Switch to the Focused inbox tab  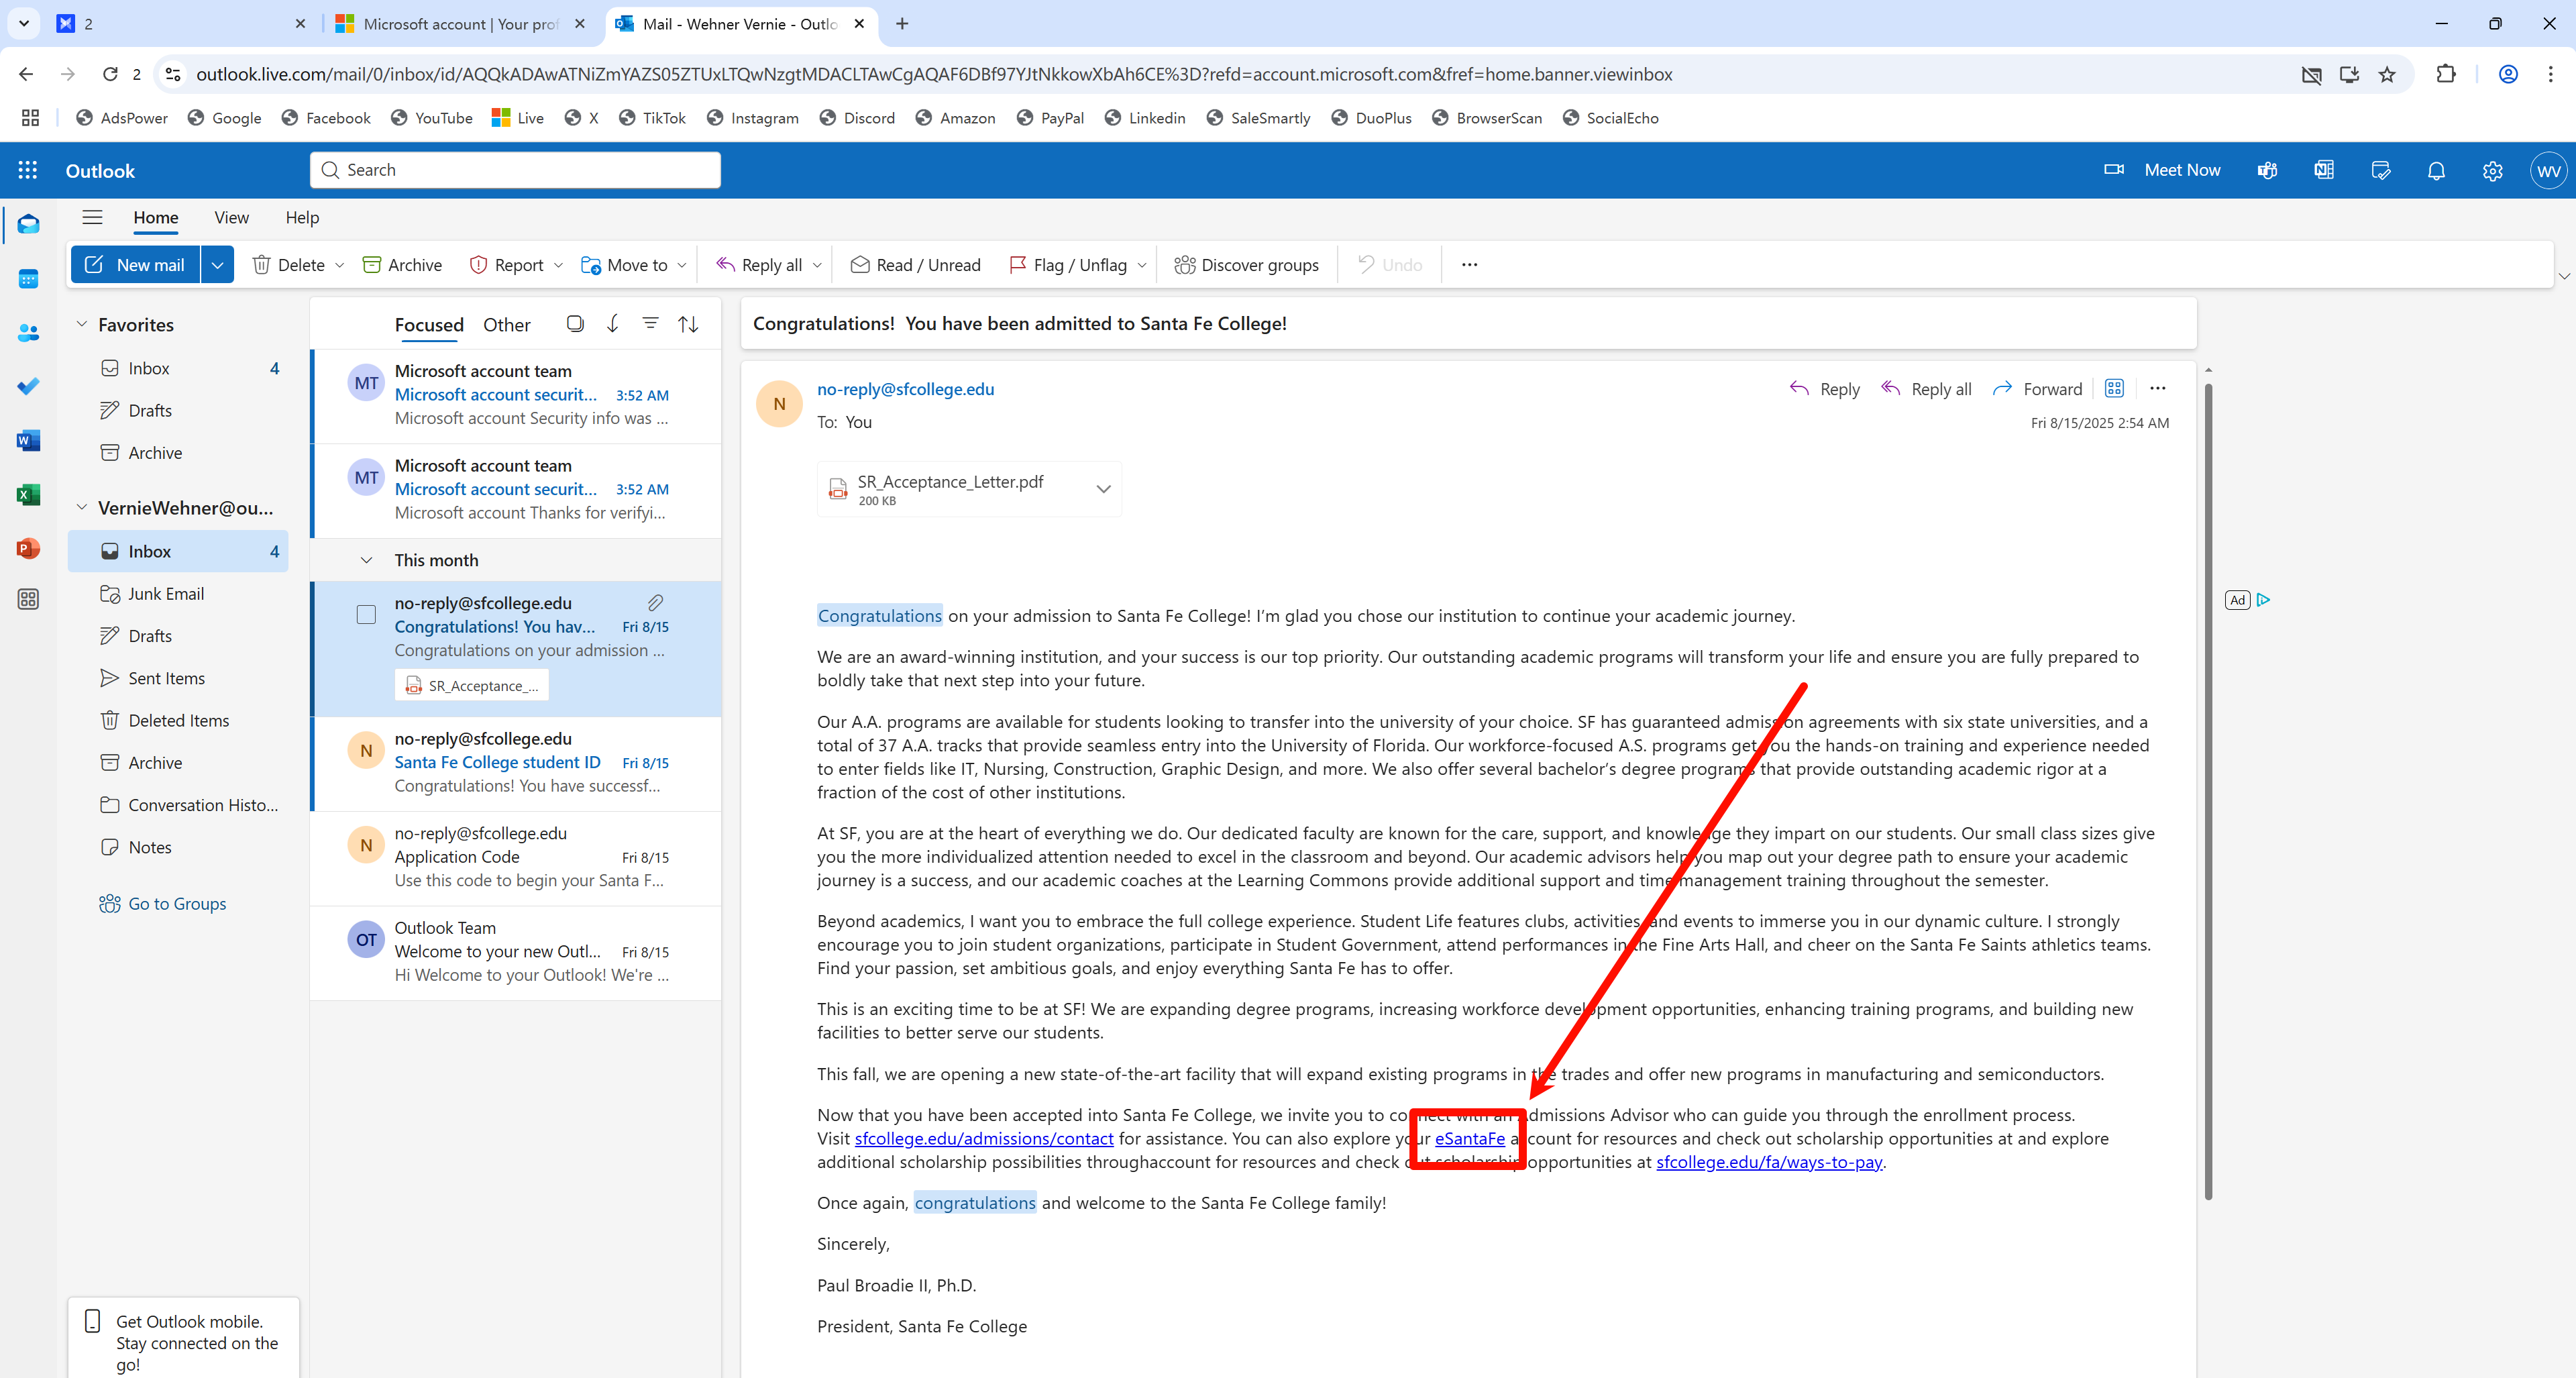coord(429,324)
